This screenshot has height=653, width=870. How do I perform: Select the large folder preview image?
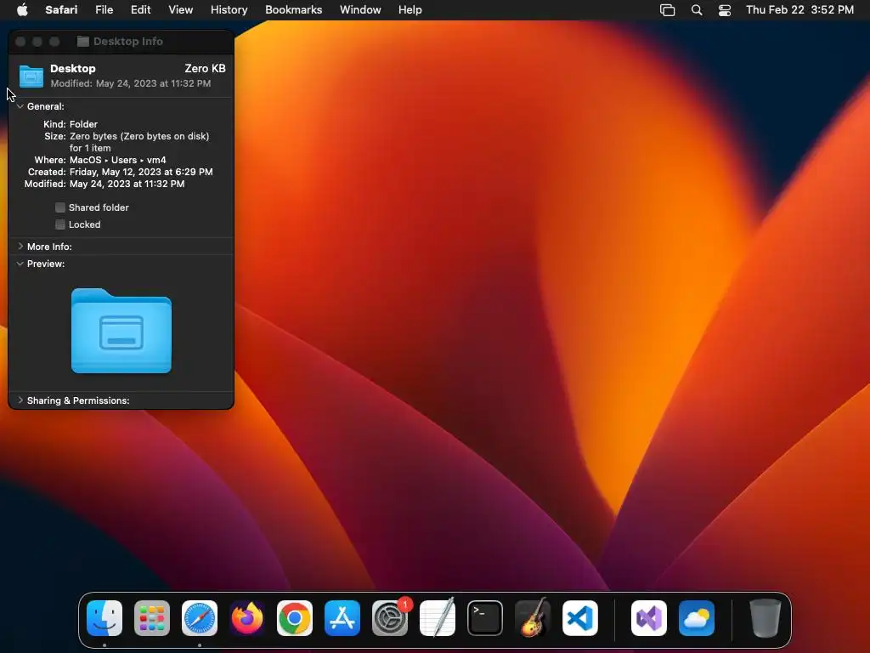point(121,331)
